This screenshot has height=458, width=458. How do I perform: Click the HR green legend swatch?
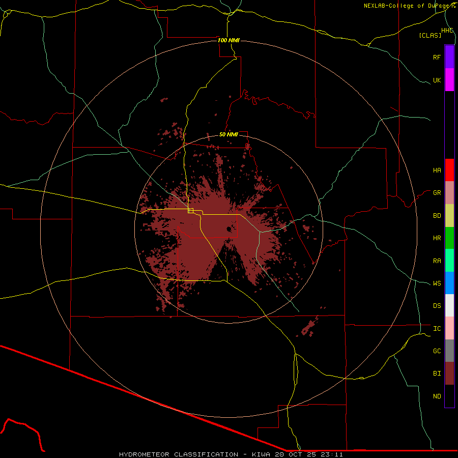coord(449,238)
